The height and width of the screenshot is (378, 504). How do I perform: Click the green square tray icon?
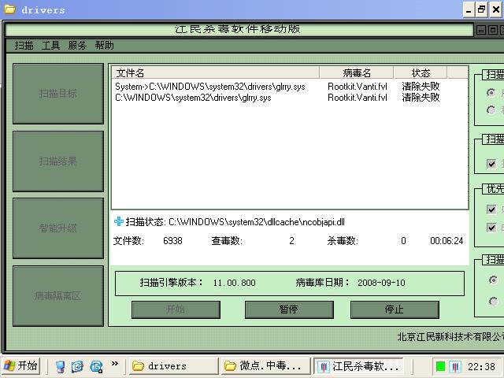440,366
